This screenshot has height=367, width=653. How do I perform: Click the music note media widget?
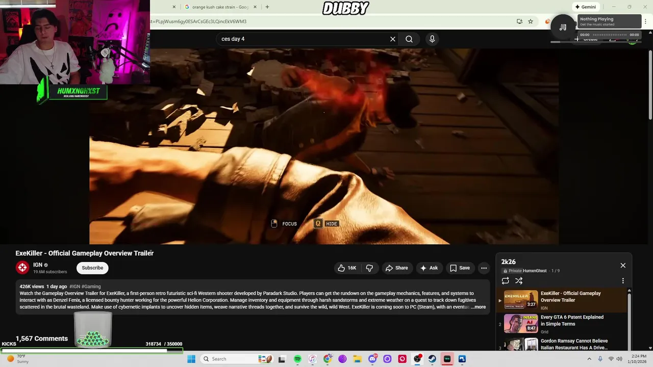pyautogui.click(x=563, y=27)
